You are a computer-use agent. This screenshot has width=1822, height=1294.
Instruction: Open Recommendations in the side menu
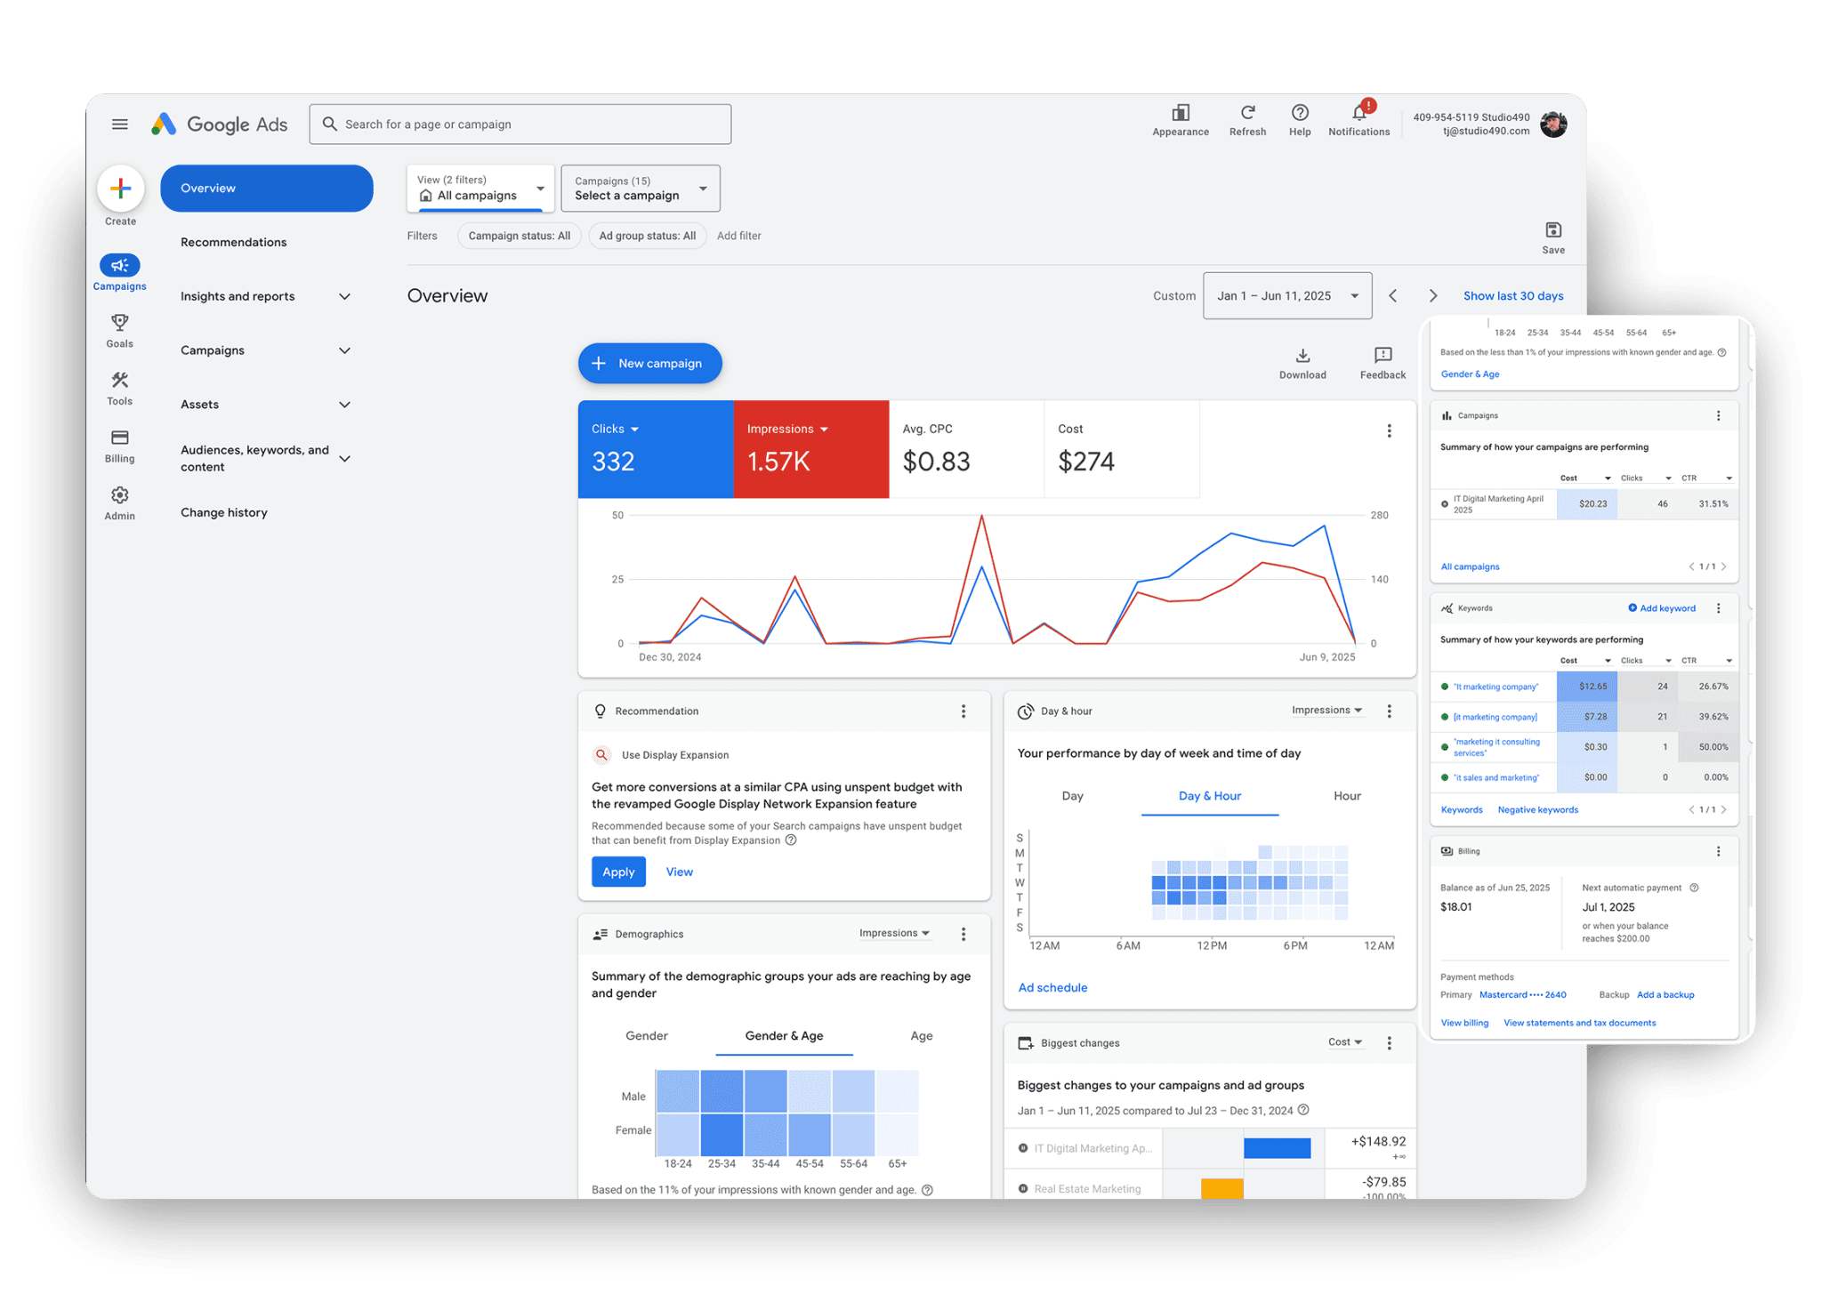[x=233, y=242]
